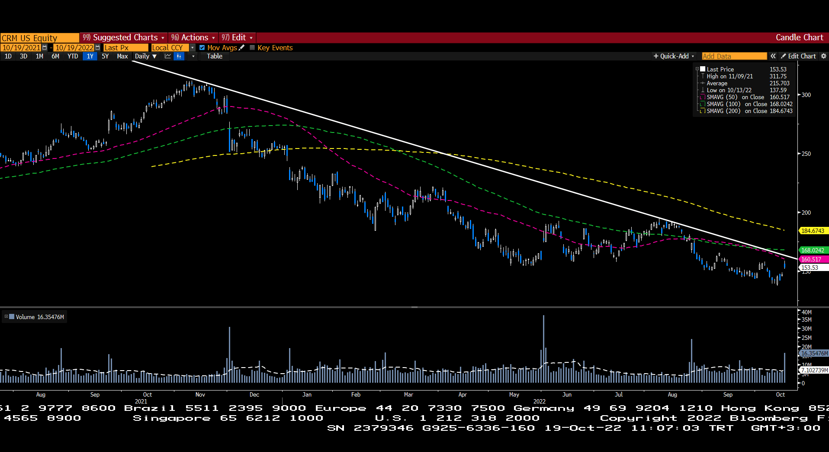This screenshot has width=829, height=452.
Task: Click the 160.517 magenta axis price tag
Action: coord(813,259)
